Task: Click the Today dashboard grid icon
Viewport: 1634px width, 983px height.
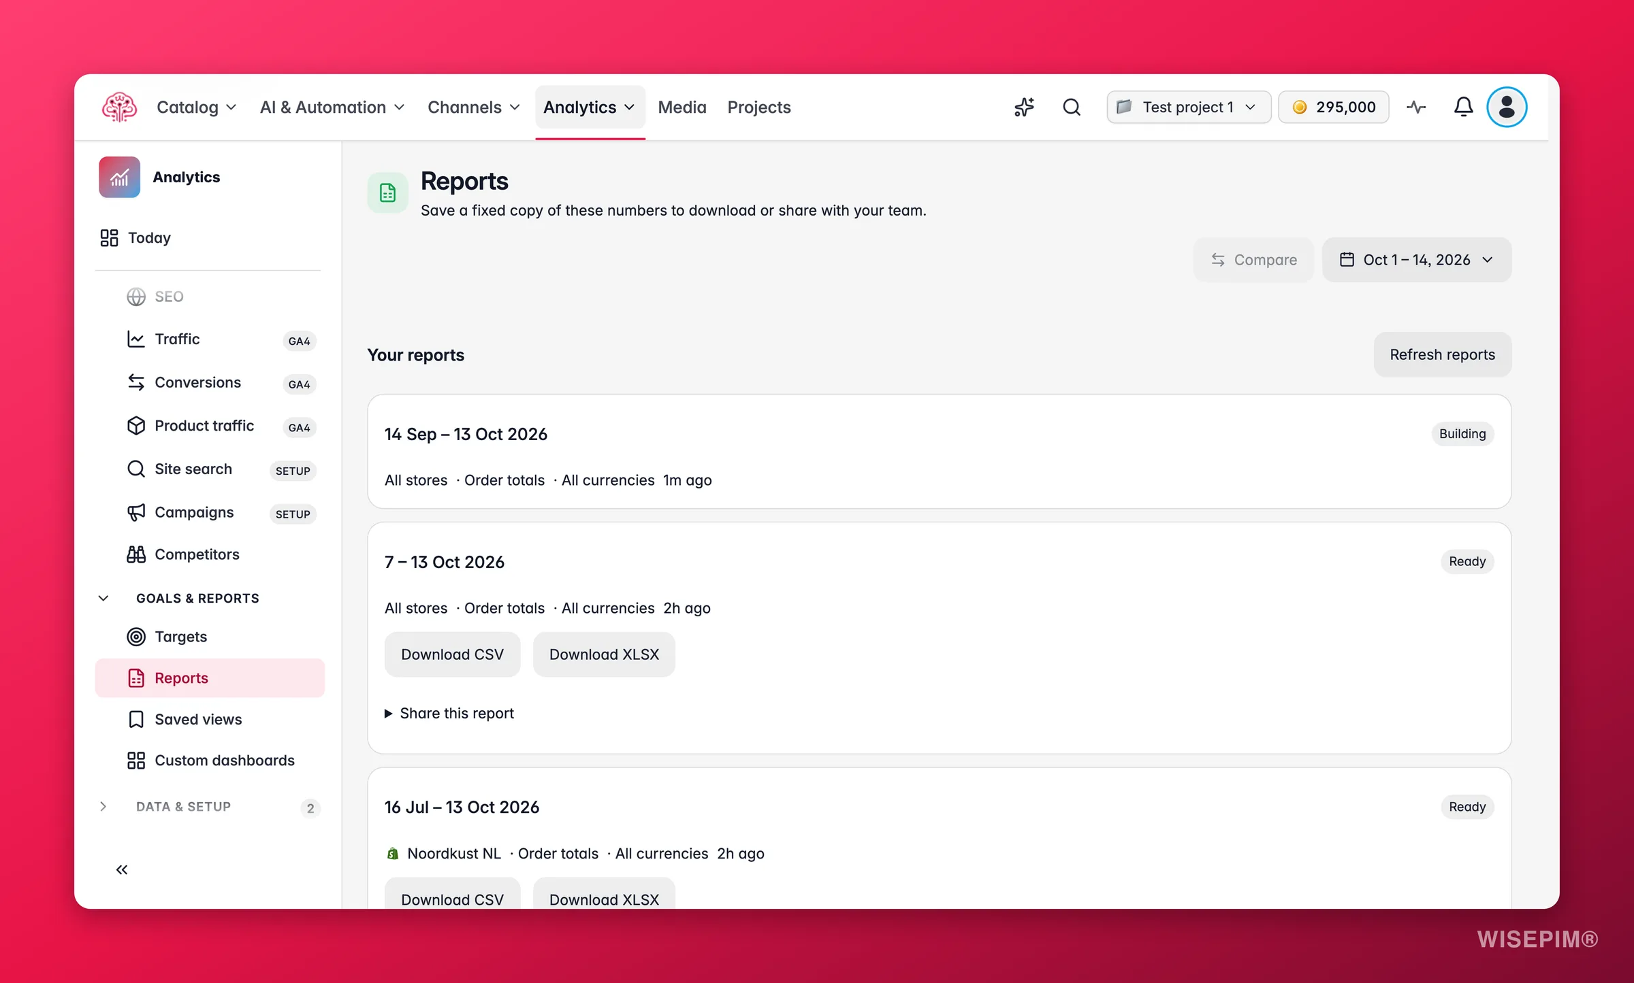Action: 109,238
